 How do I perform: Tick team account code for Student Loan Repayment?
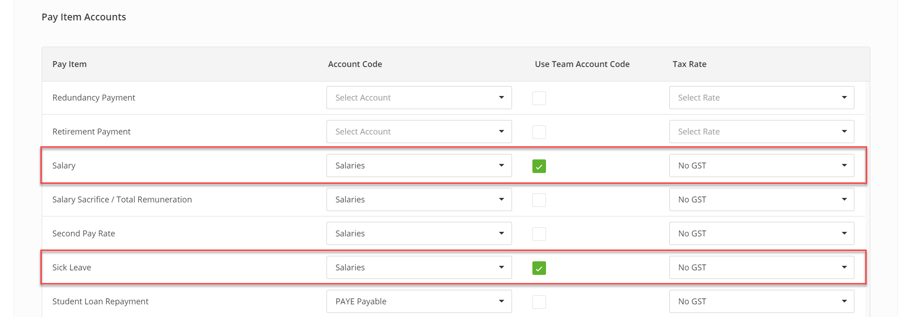[x=539, y=302]
